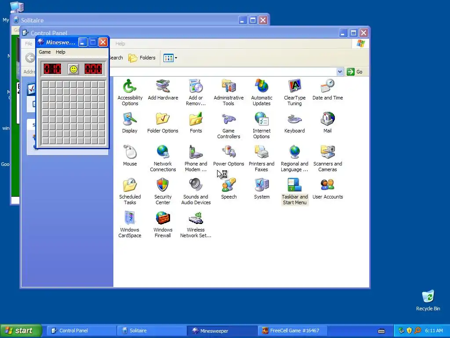The height and width of the screenshot is (338, 450).
Task: Open Power Options icon
Action: (x=229, y=152)
